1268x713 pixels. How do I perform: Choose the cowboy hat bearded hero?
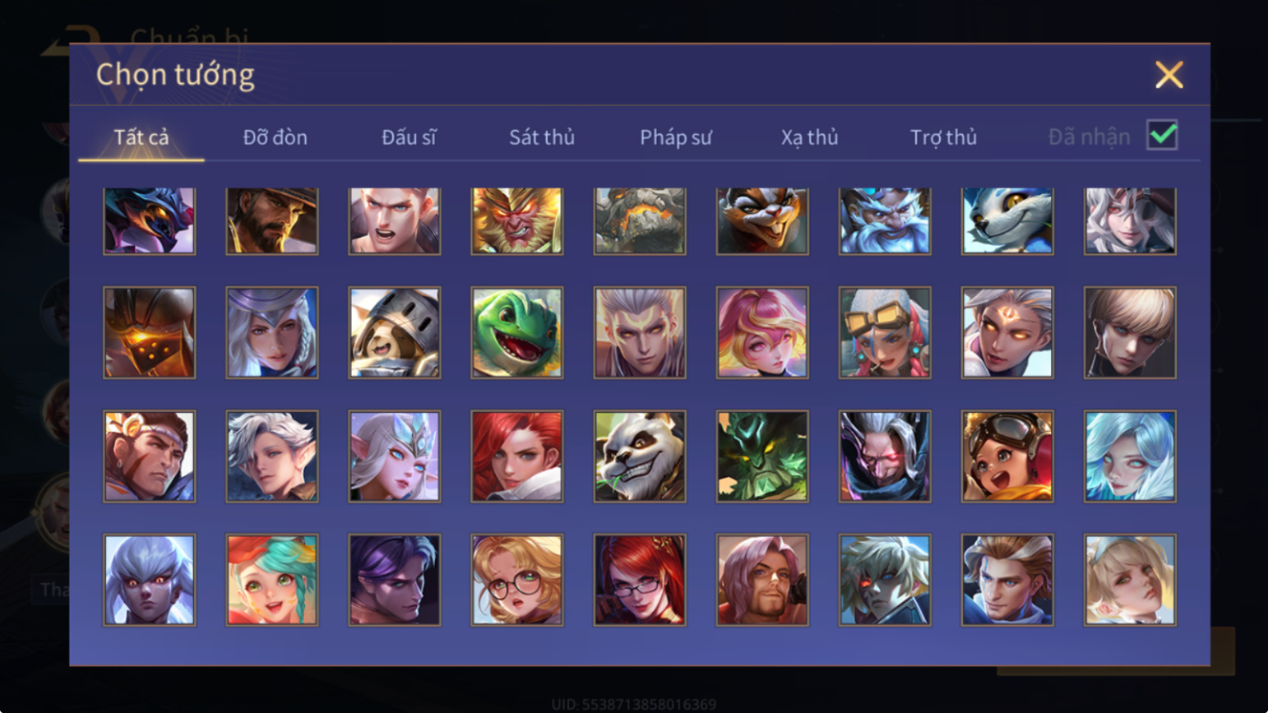(272, 220)
